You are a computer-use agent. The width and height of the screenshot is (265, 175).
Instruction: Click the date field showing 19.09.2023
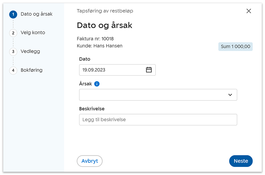(x=111, y=70)
